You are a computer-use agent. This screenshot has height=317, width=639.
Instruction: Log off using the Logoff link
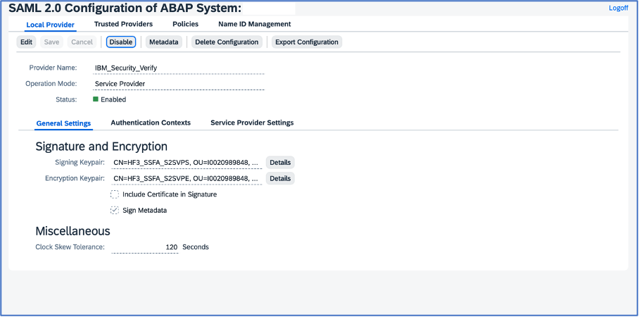[x=618, y=8]
